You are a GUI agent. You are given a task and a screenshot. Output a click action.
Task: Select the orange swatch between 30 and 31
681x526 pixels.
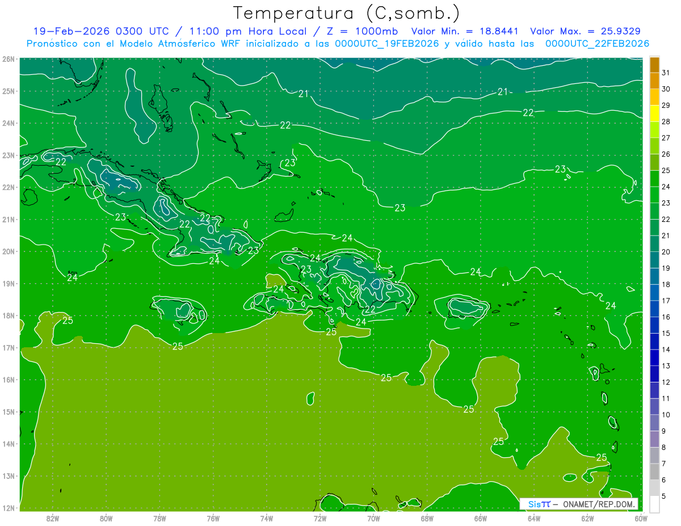(x=654, y=81)
